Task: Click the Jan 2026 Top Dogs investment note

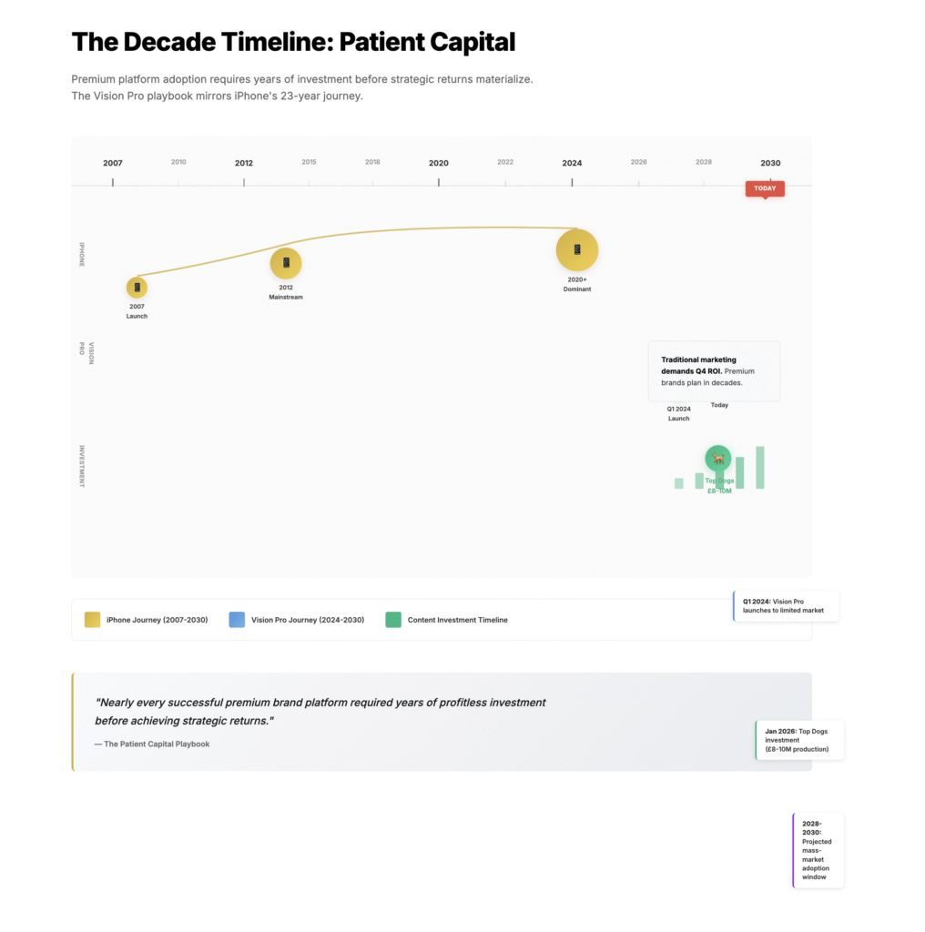Action: click(x=799, y=740)
